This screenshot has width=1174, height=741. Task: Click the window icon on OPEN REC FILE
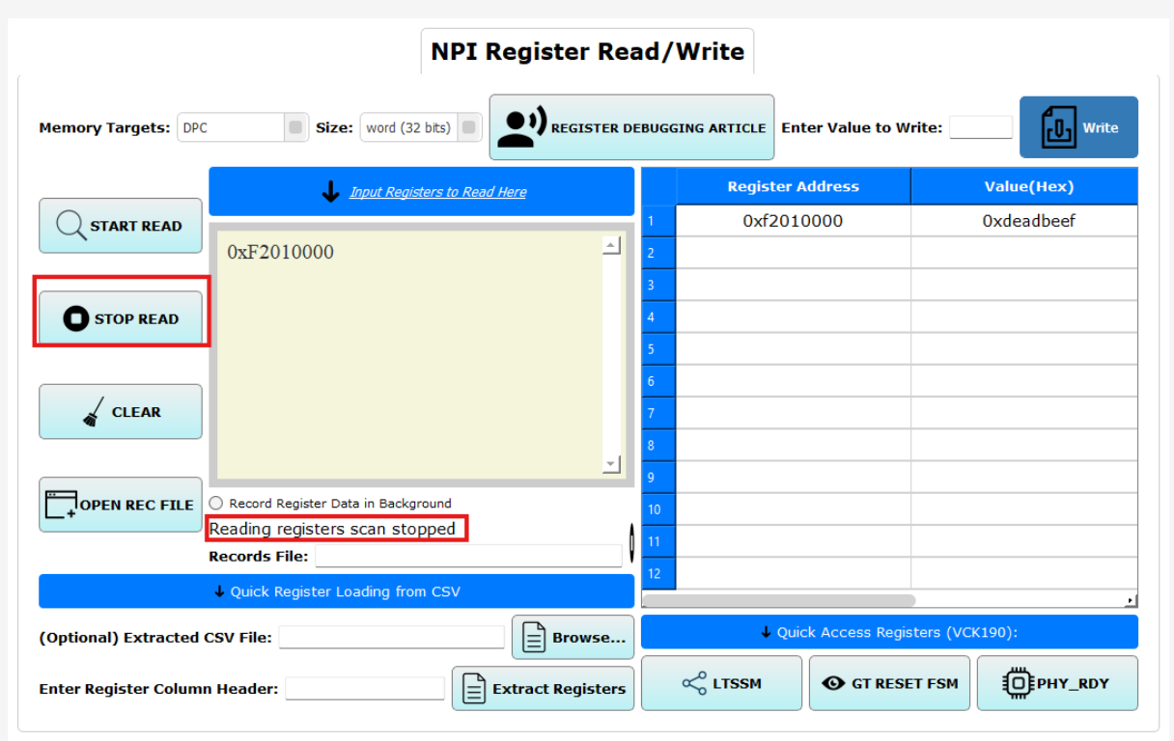coord(61,505)
